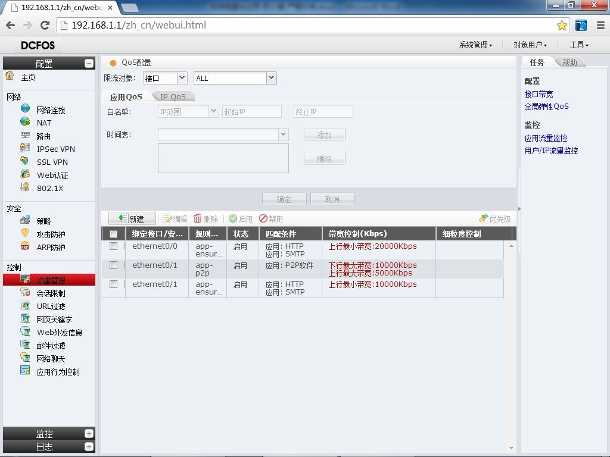The height and width of the screenshot is (457, 610).
Task: Click the blue browser extension icon
Action: coord(581,26)
